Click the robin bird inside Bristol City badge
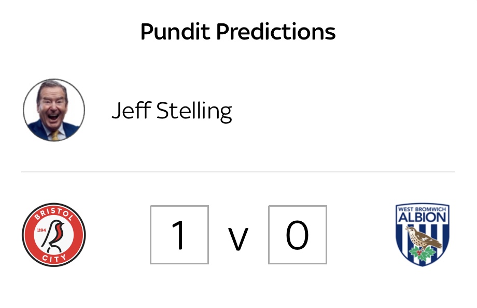The height and width of the screenshot is (308, 477). (54, 235)
